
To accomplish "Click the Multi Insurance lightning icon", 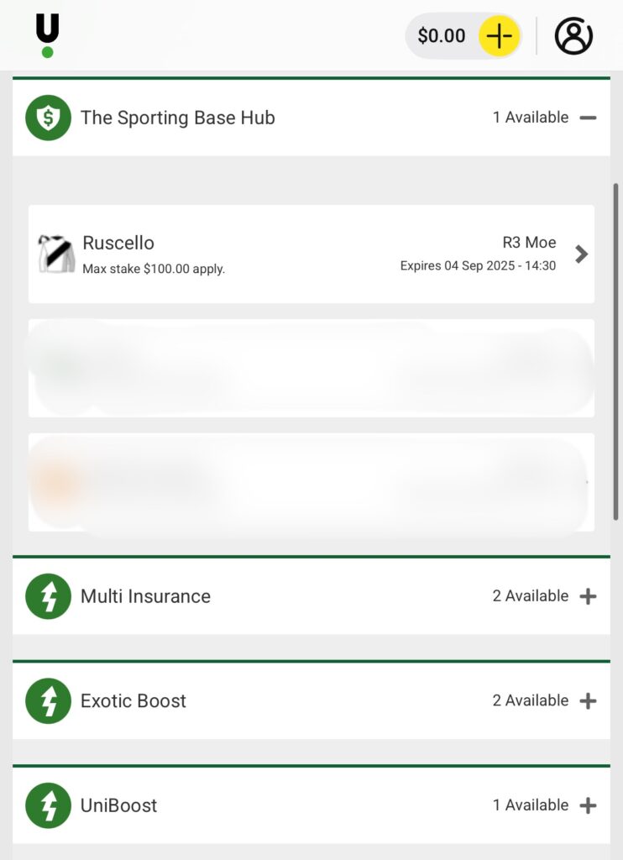I will click(x=48, y=596).
